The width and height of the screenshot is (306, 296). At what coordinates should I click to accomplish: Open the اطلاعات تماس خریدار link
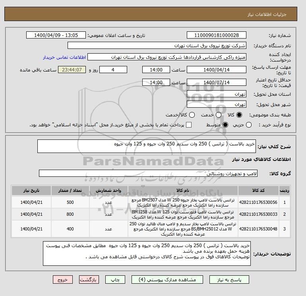tap(64, 57)
